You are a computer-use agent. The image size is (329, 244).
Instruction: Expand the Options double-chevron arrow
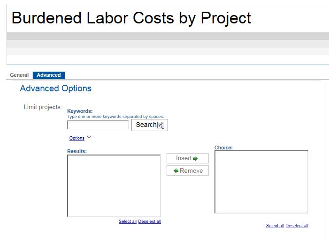click(89, 137)
